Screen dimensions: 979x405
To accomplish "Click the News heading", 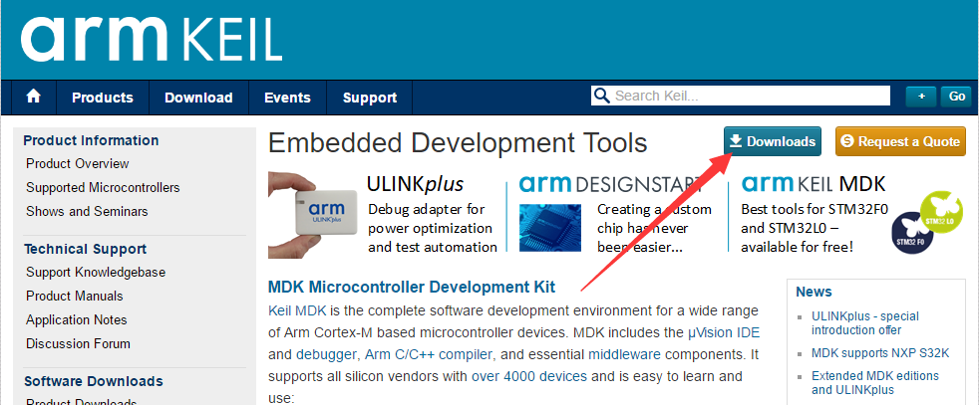I will pyautogui.click(x=814, y=292).
